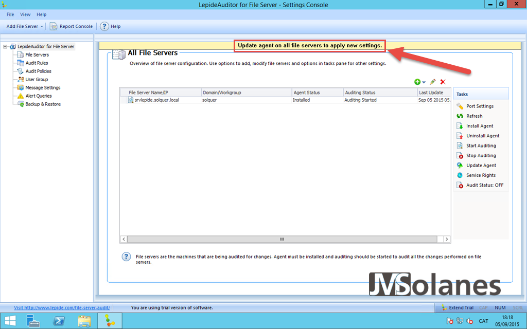527x329 pixels.
Task: Open the Add File Server dropdown arrow
Action: (x=42, y=27)
